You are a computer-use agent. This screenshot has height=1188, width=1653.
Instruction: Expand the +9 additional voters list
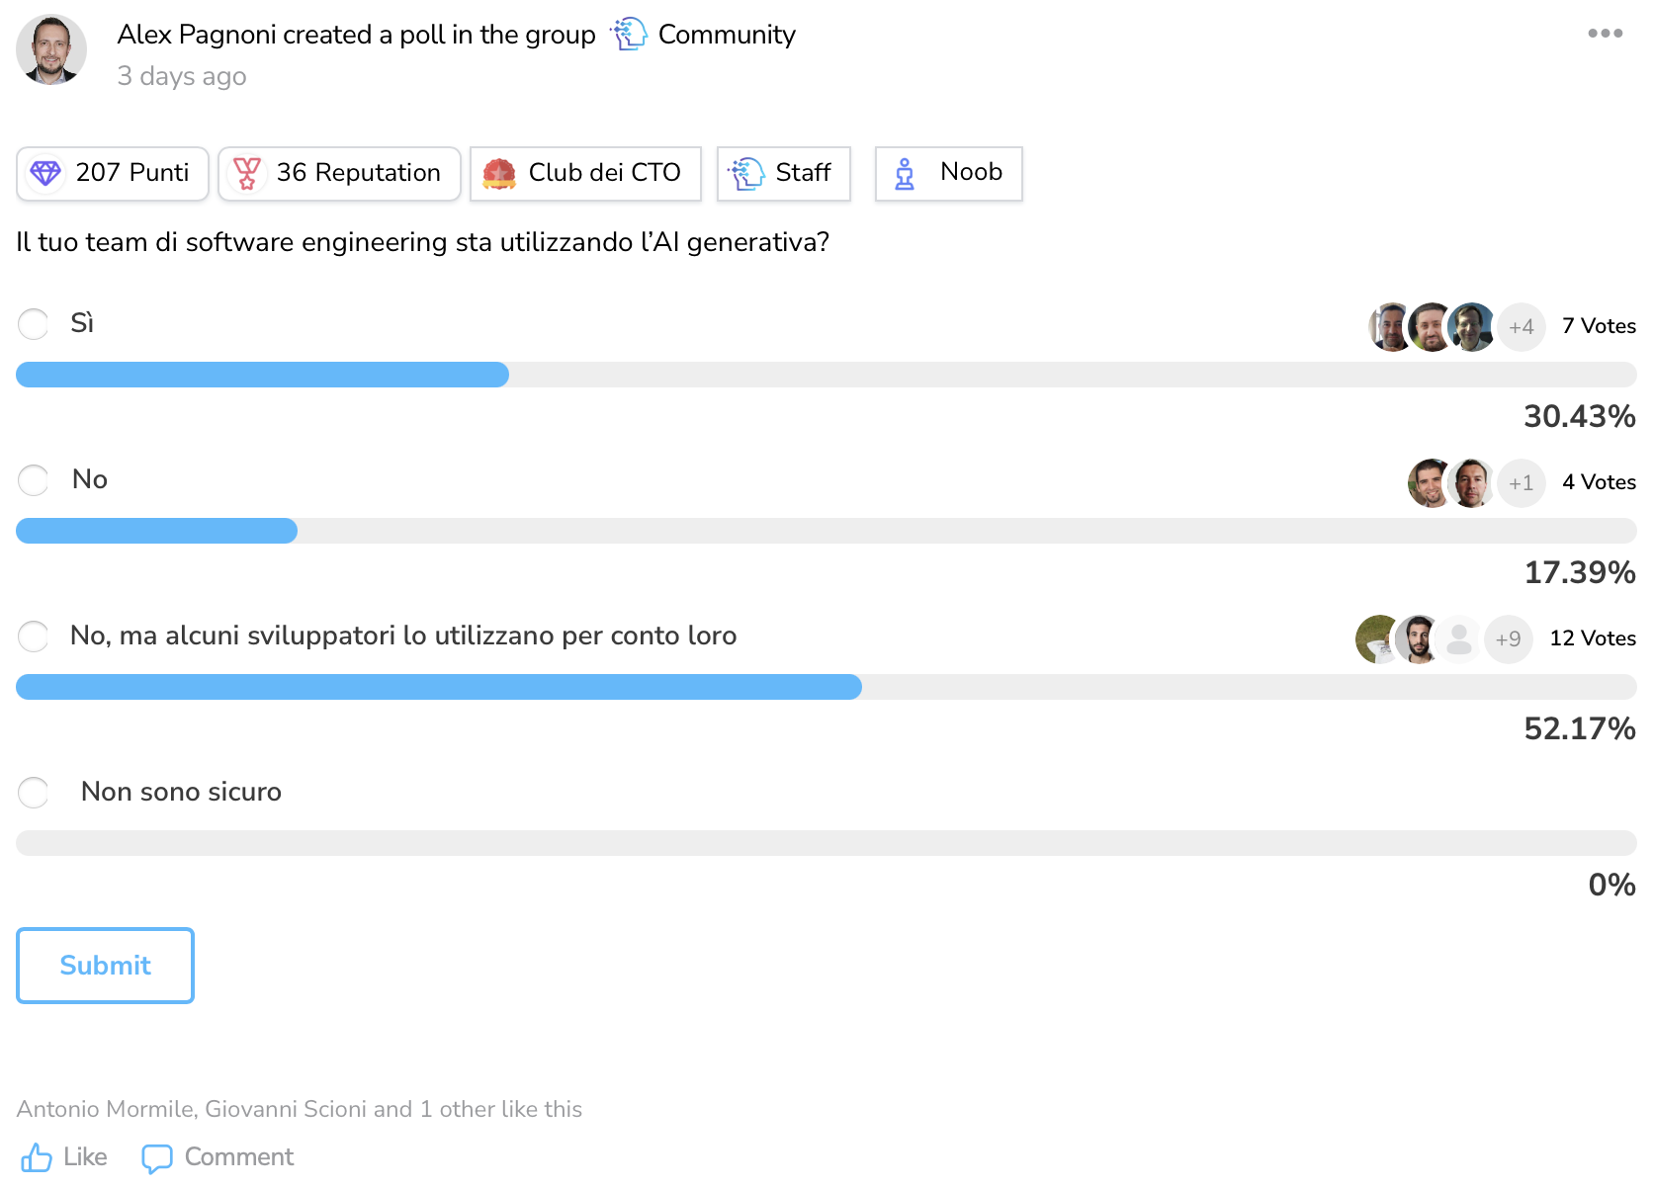[x=1508, y=639]
